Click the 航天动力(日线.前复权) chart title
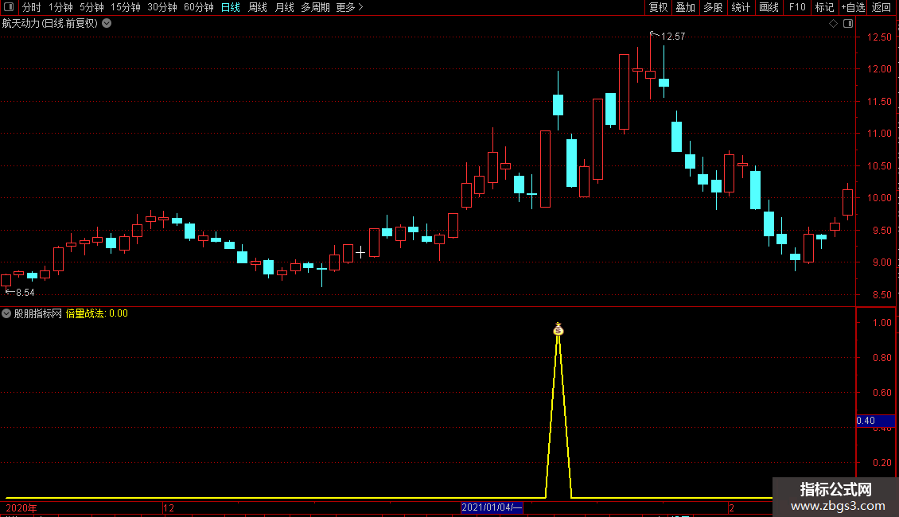This screenshot has height=517, width=899. pos(50,24)
